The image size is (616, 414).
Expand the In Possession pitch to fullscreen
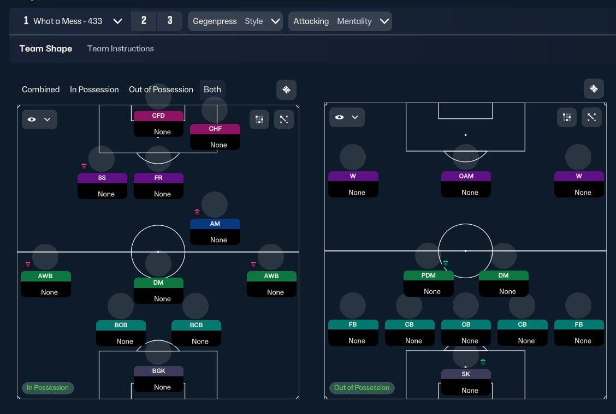pyautogui.click(x=284, y=119)
